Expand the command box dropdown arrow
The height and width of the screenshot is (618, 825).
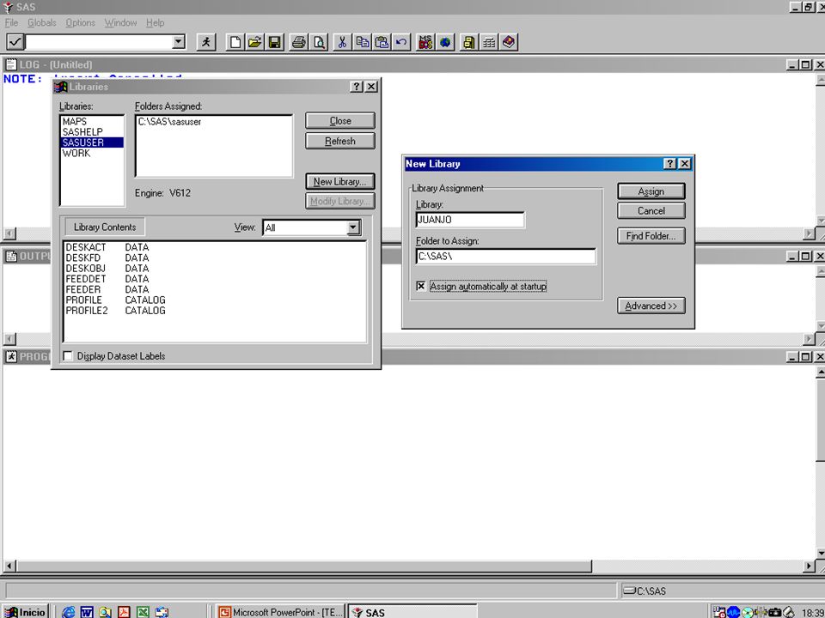click(x=179, y=41)
